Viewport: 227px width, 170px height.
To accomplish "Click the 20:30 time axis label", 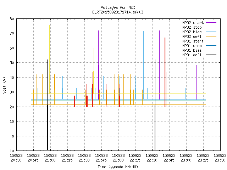I will 16,160.
